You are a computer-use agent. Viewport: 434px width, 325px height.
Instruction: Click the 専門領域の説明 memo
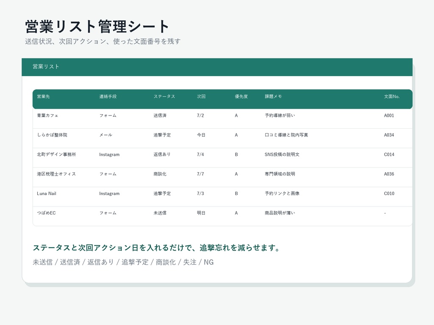(280, 174)
